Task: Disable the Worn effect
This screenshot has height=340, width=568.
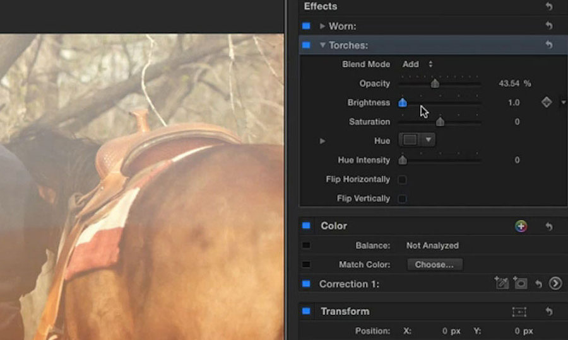Action: [306, 26]
